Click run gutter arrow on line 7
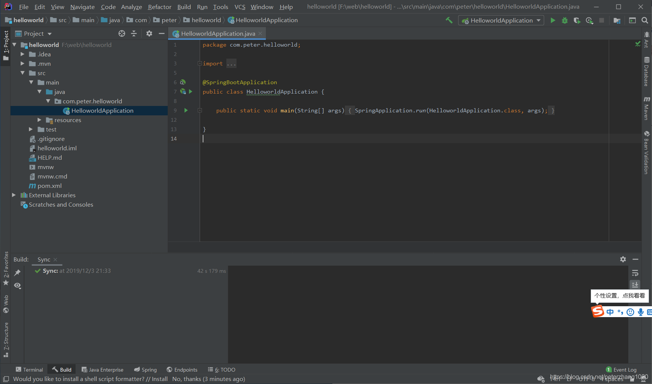Screen dimensions: 652x384 191,91
